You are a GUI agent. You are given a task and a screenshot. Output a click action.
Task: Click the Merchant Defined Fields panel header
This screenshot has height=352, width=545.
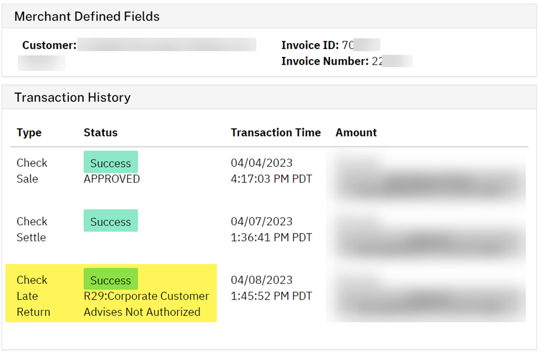coord(87,17)
